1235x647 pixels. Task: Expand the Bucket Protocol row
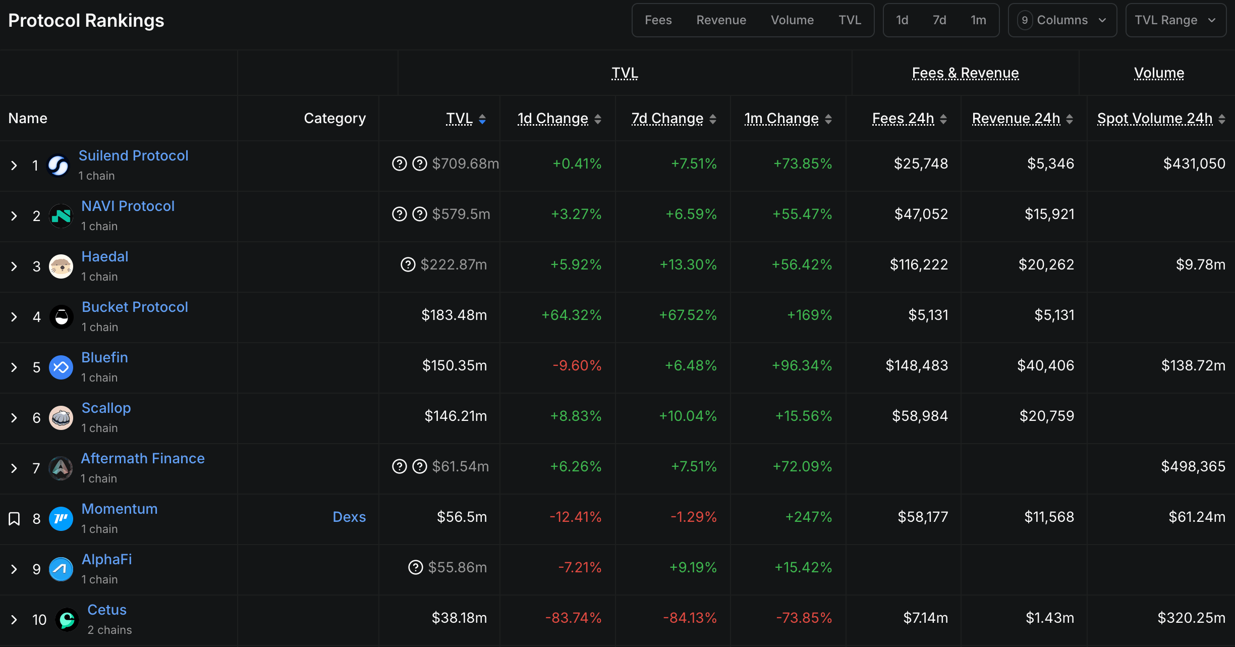14,317
